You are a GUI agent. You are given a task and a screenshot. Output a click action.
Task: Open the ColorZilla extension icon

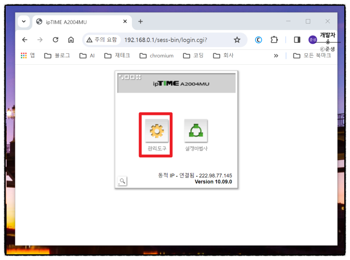pyautogui.click(x=258, y=39)
